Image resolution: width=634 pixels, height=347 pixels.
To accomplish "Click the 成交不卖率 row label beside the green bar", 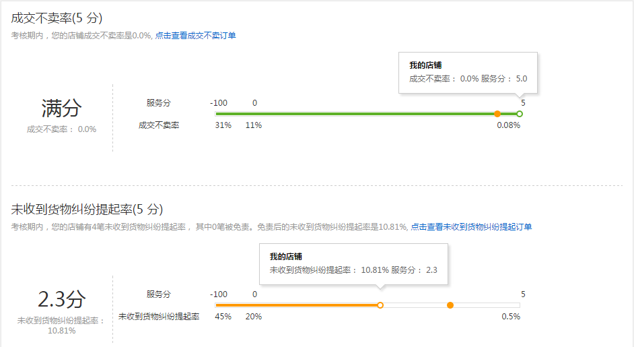I will (159, 125).
